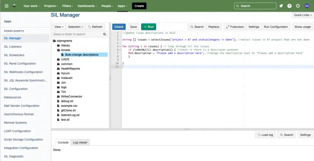Screen dimensions: 314x161
Task: Click the Jira home logo icon
Action: [14, 6]
